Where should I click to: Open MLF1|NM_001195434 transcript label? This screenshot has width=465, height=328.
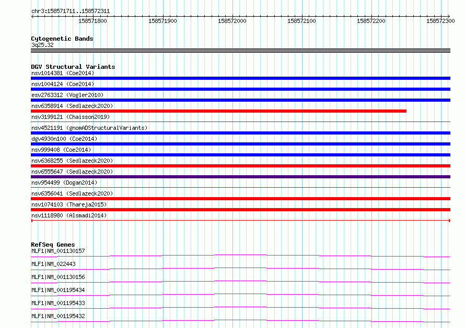click(58, 290)
